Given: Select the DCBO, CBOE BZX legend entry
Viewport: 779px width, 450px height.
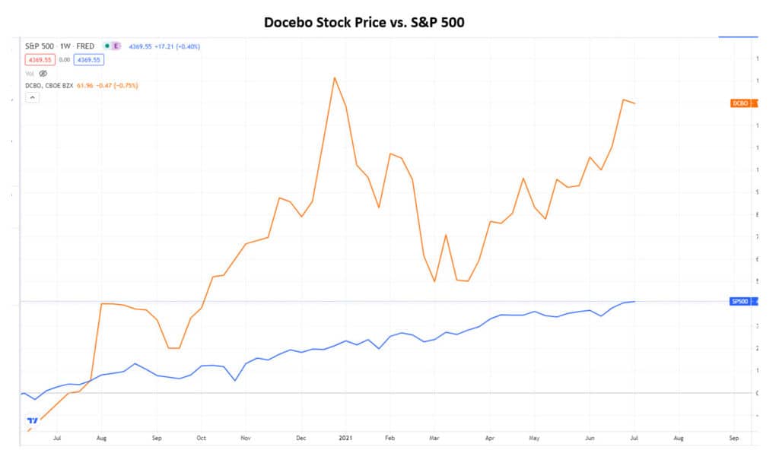Looking at the screenshot, I should point(49,85).
